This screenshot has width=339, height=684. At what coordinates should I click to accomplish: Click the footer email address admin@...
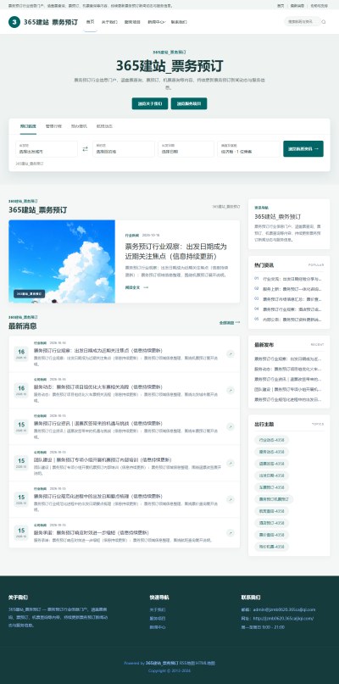click(x=284, y=609)
